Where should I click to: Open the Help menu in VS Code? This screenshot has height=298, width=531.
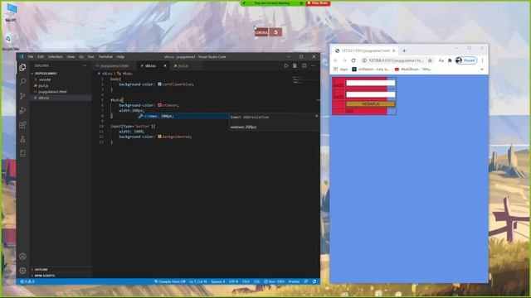(x=120, y=57)
